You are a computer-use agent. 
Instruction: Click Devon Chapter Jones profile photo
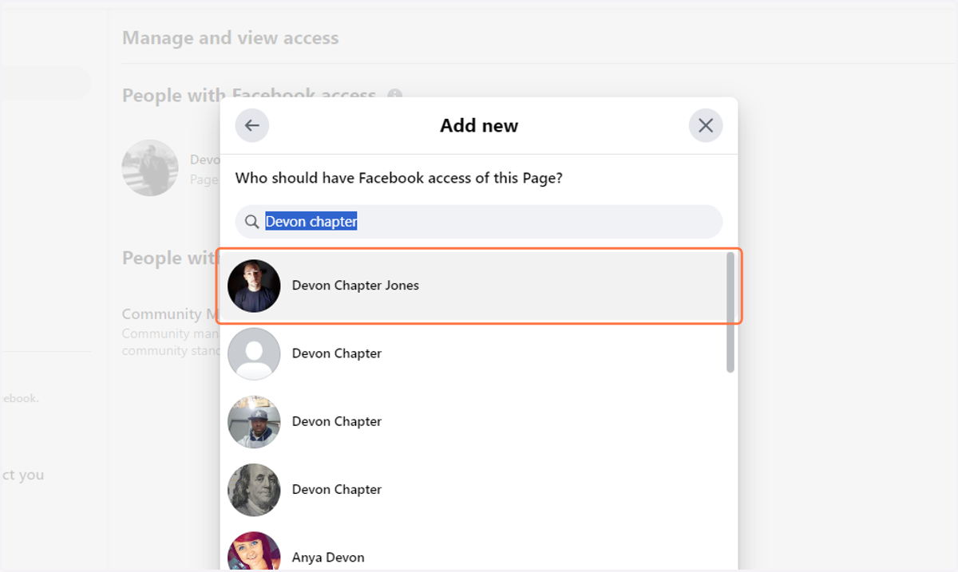click(x=254, y=286)
